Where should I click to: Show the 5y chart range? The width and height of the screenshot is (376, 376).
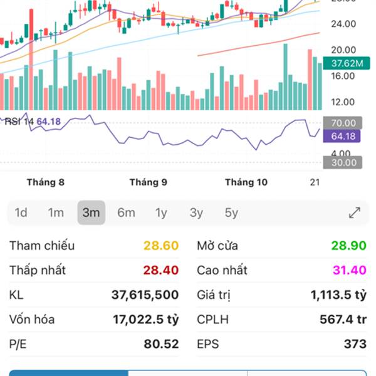pyautogui.click(x=231, y=212)
